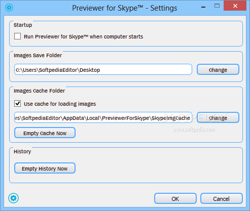Image resolution: width=250 pixels, height=211 pixels.
Task: Minimize the Settings window
Action: click(x=203, y=7)
